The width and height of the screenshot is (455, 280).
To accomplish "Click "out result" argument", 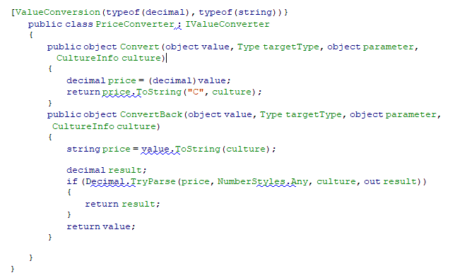I will coord(390,181).
